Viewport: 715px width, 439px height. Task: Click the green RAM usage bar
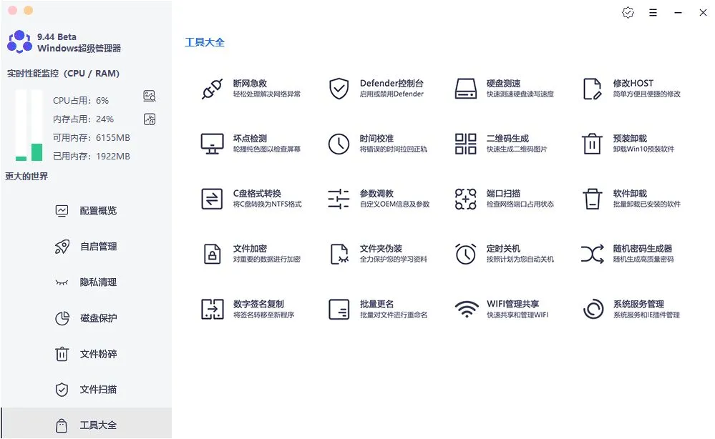[37, 152]
